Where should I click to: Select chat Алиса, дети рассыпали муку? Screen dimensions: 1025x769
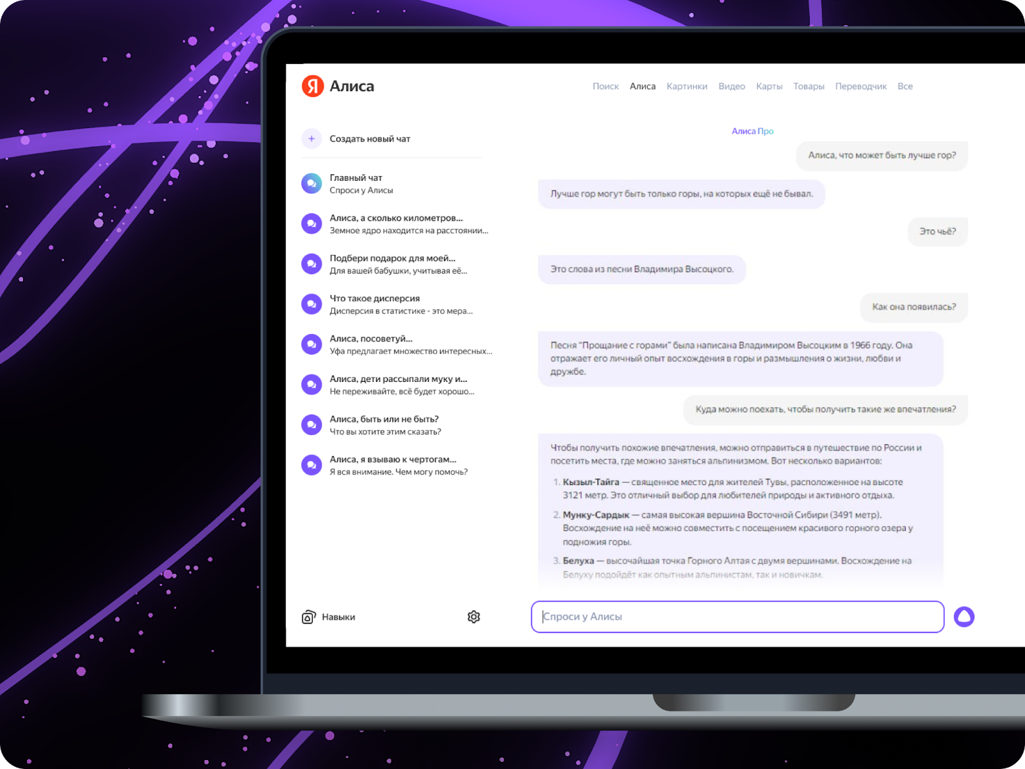[398, 384]
